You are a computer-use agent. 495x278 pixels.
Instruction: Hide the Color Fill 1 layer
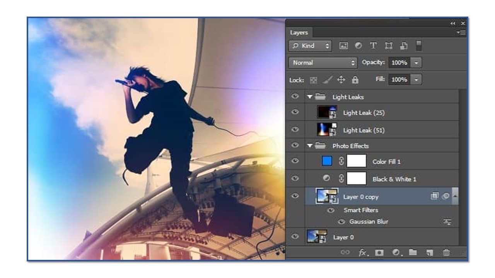pyautogui.click(x=295, y=161)
